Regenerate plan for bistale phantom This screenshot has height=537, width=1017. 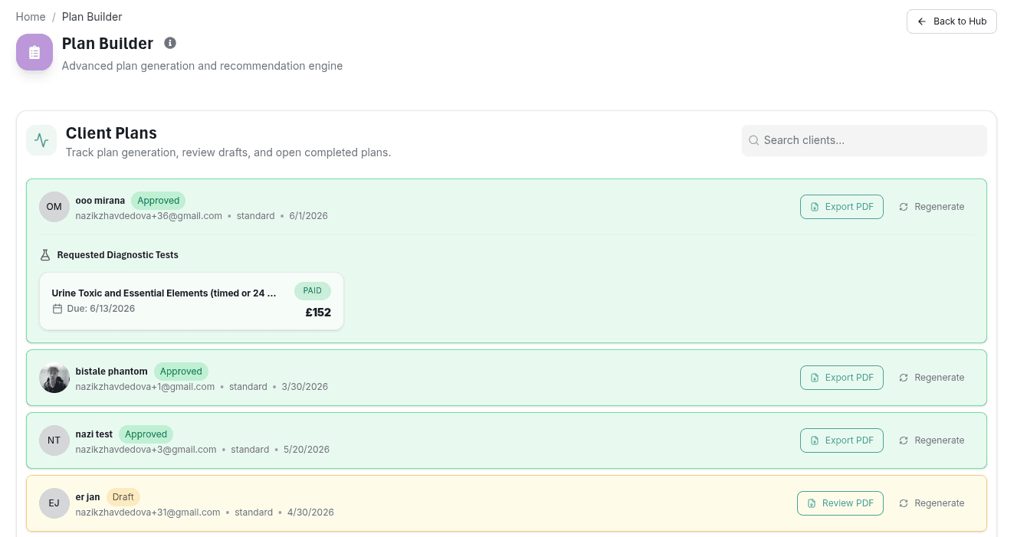coord(932,378)
